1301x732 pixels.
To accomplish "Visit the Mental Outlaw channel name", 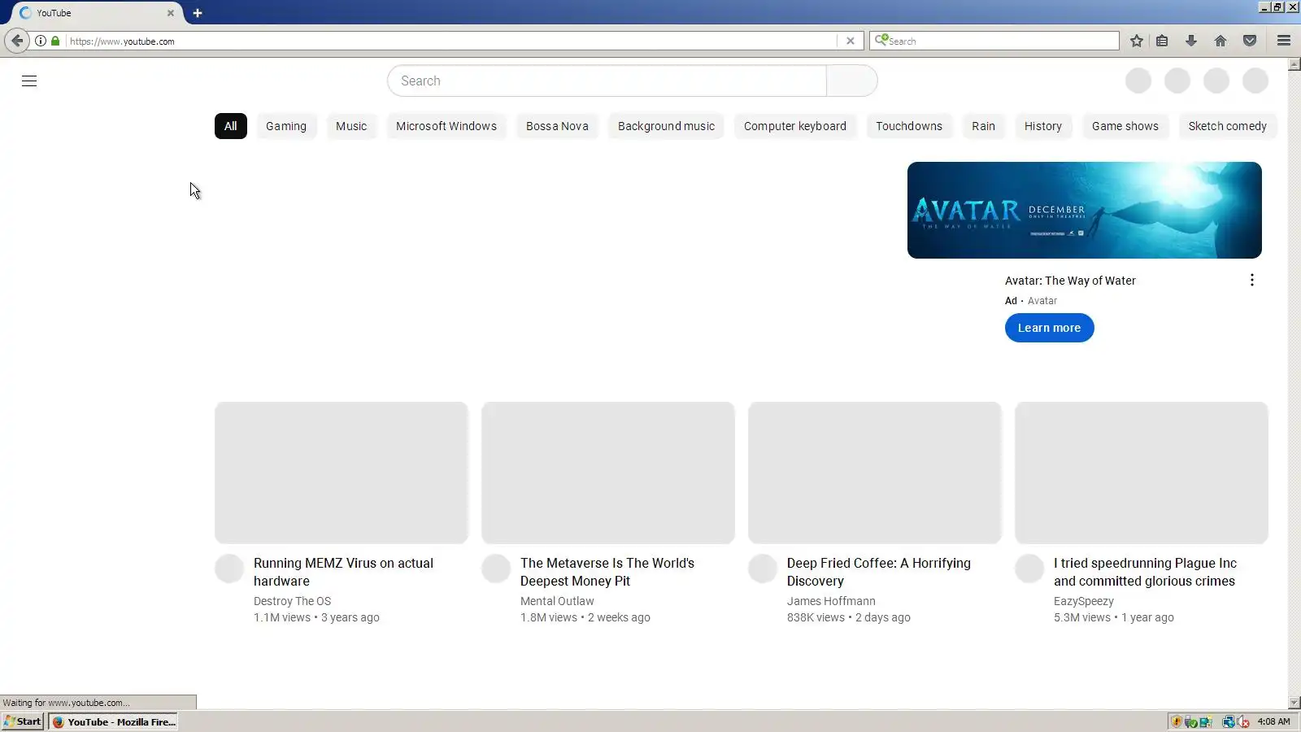I will 557,601.
